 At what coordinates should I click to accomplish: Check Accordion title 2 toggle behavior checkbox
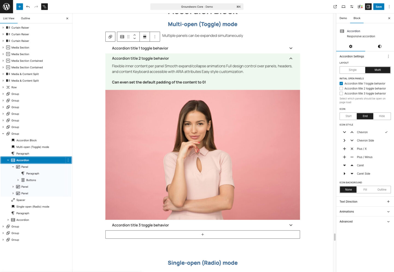pyautogui.click(x=341, y=89)
